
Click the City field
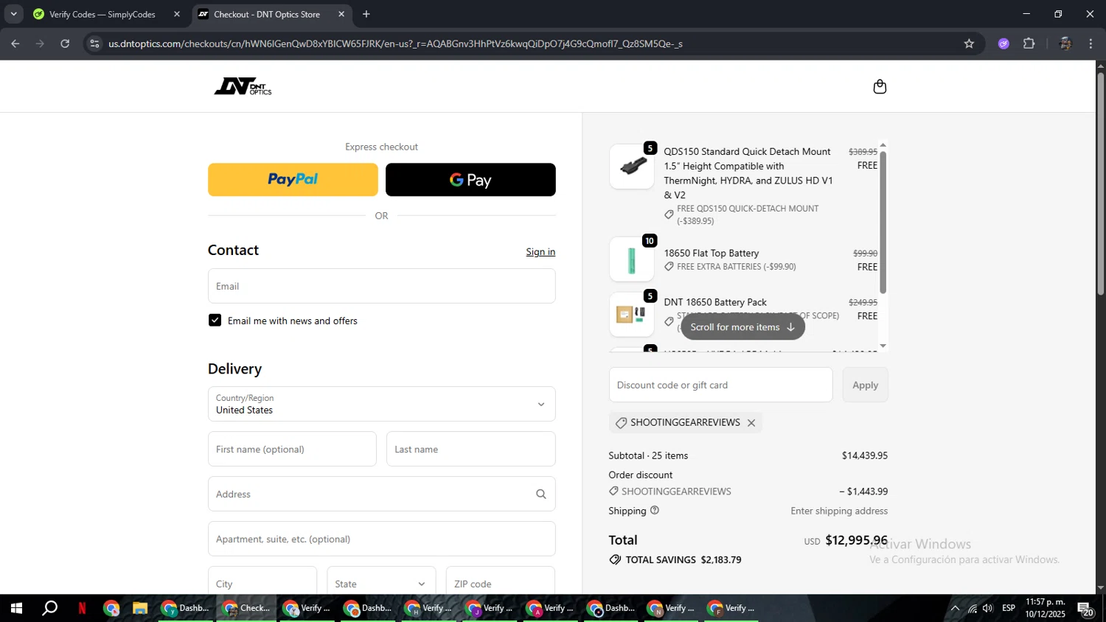coord(262,582)
